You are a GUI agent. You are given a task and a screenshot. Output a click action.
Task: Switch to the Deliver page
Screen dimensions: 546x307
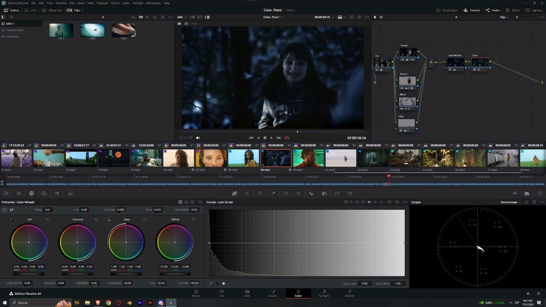click(x=349, y=293)
